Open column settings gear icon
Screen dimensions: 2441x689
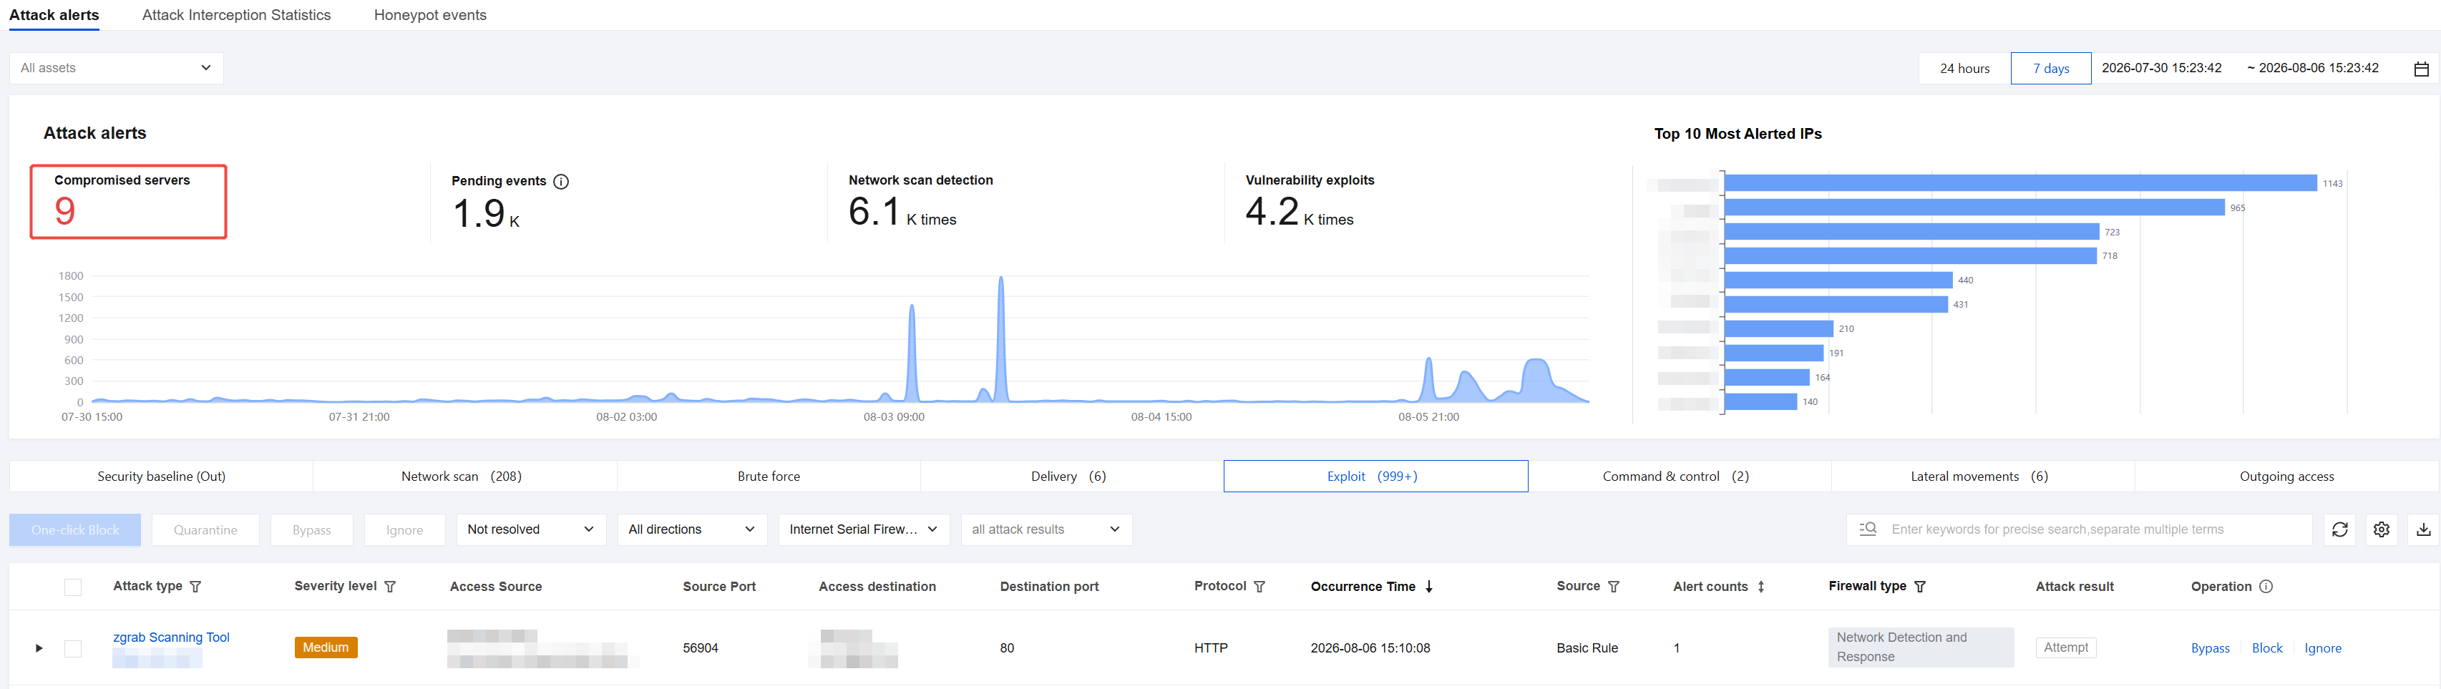tap(2382, 529)
